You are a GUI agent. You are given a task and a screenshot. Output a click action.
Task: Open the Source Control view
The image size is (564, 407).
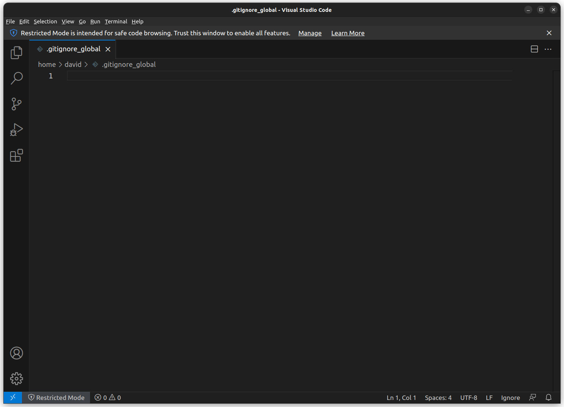16,104
